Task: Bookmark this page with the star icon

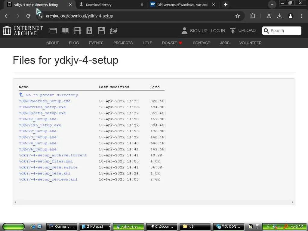Action: point(238,16)
